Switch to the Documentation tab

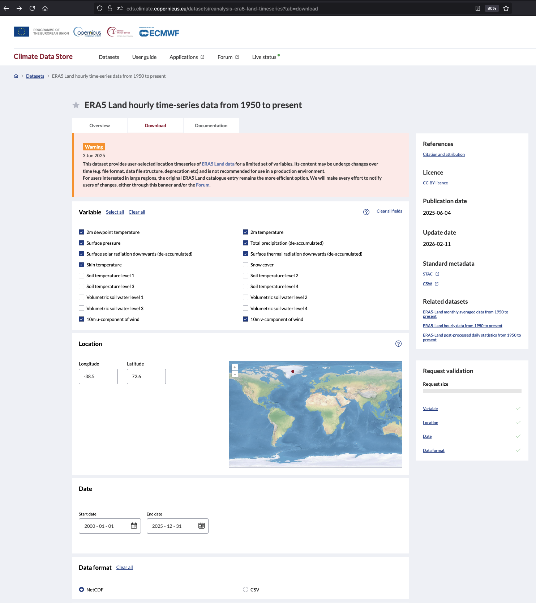point(211,126)
